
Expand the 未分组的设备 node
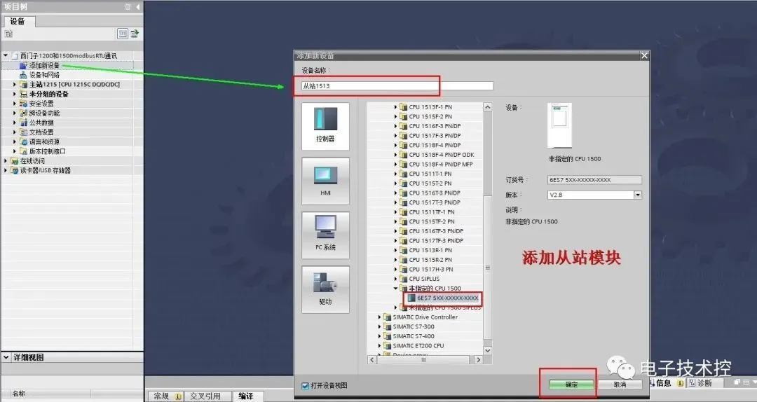point(15,94)
